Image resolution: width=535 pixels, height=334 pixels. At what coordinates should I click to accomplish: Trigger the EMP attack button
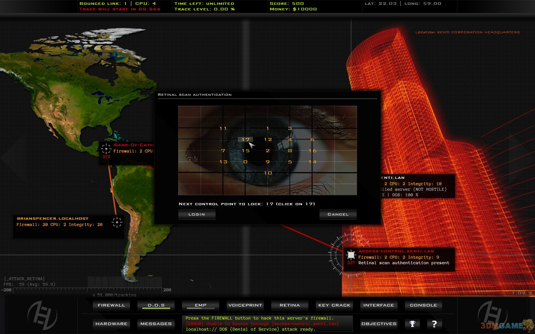click(x=201, y=305)
